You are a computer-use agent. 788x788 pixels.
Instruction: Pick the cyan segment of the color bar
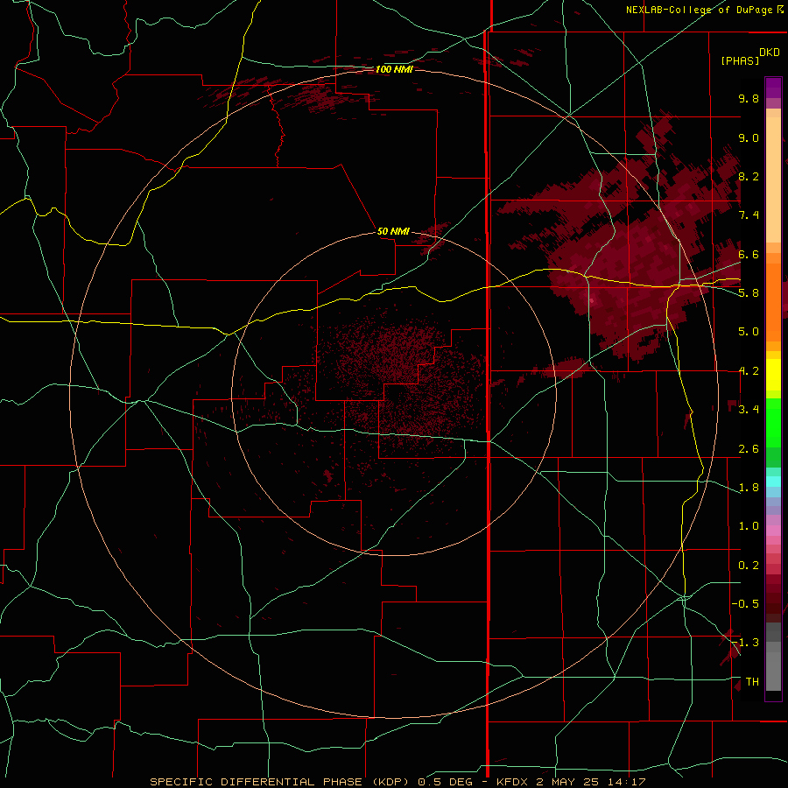coord(773,481)
